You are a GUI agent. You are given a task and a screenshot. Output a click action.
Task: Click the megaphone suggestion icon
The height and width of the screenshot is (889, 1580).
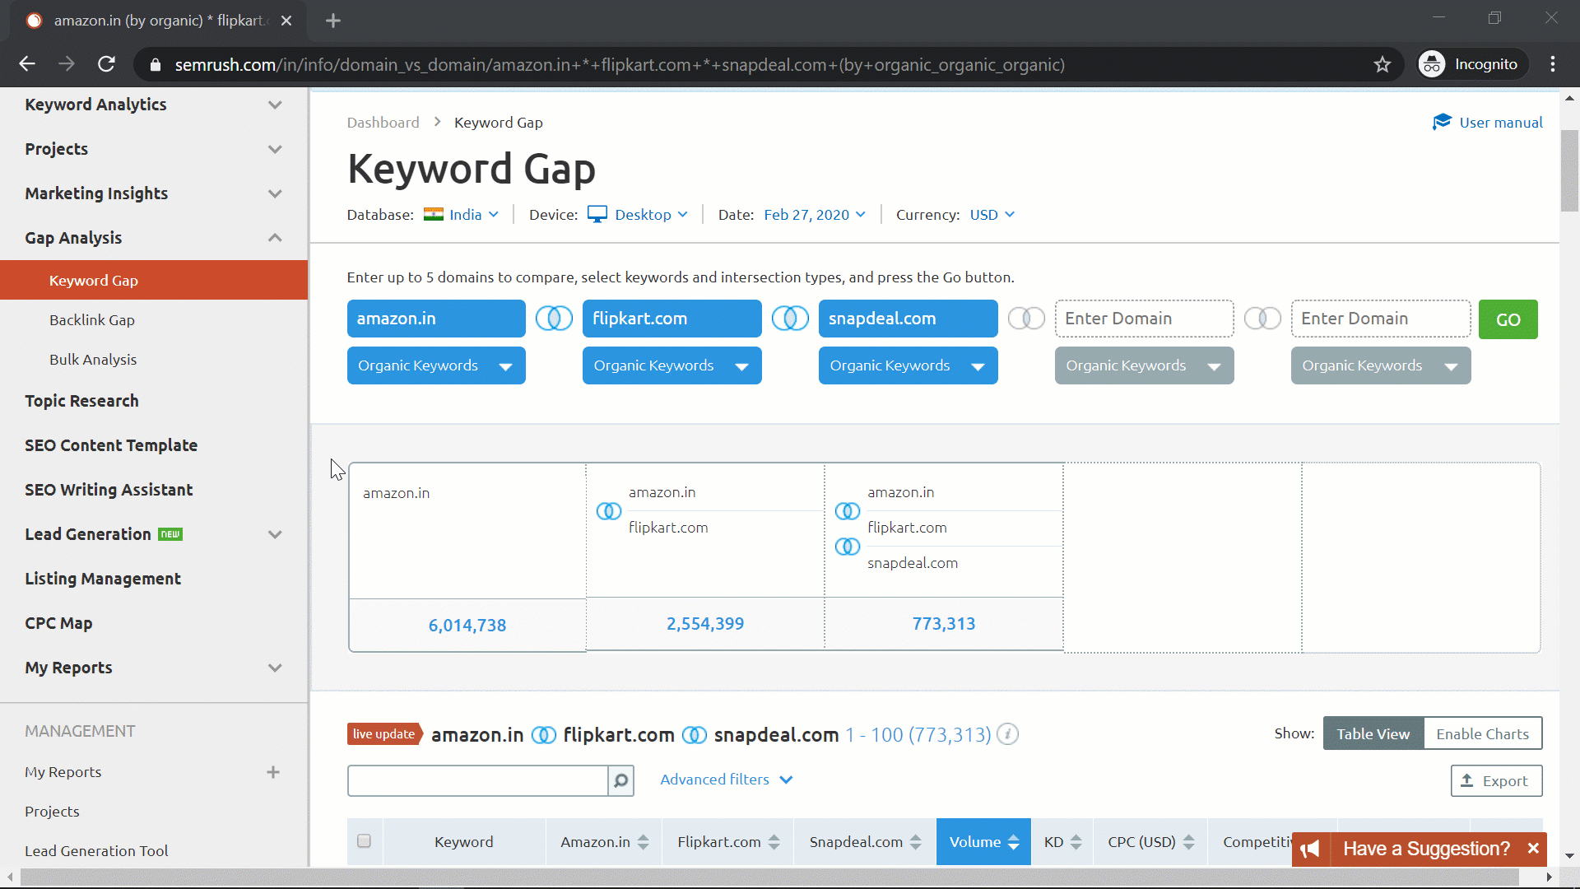pos(1311,849)
